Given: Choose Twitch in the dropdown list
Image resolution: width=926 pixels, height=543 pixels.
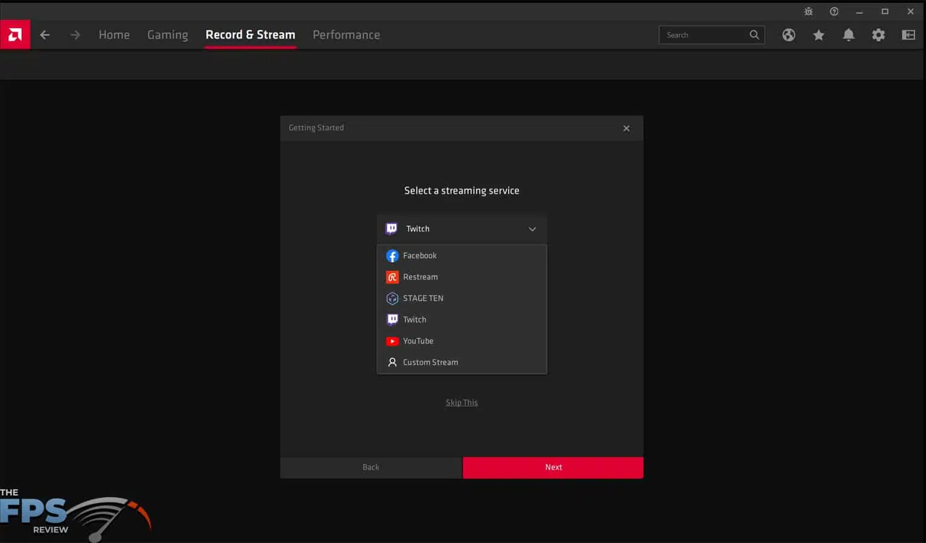Looking at the screenshot, I should coord(461,320).
